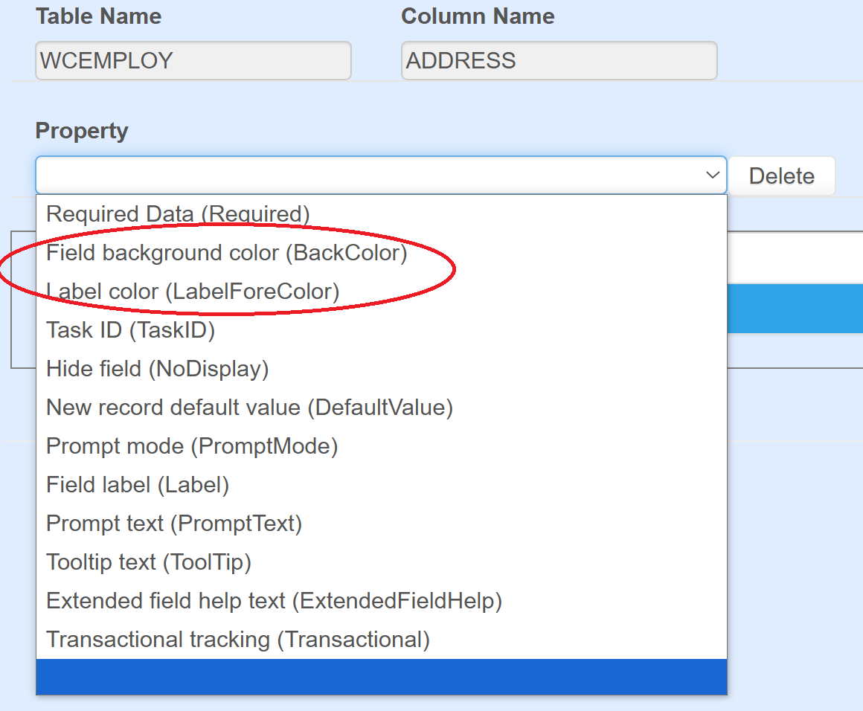This screenshot has height=711, width=863.
Task: Collapse the Property list using its chevron arrow
Action: (712, 176)
